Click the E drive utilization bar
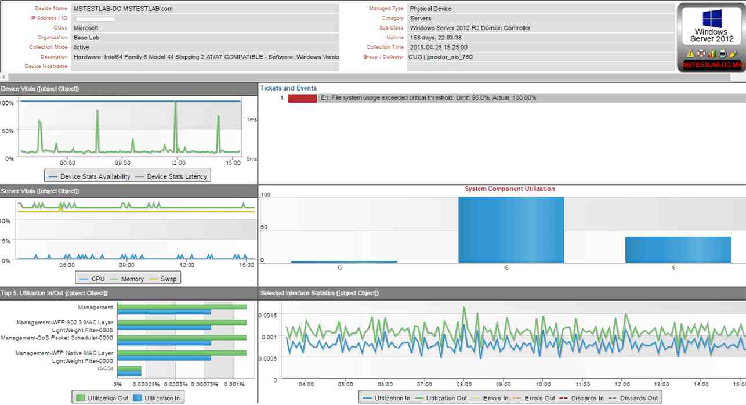Viewport: 746px width, 405px height. [x=510, y=230]
